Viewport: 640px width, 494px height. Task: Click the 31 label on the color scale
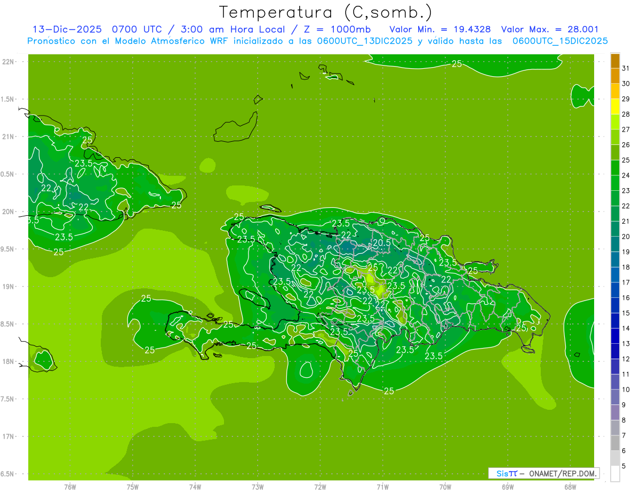[626, 68]
